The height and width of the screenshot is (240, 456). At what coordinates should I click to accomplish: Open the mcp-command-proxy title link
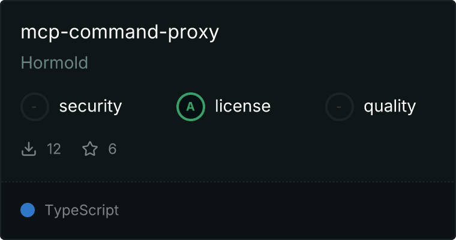point(119,32)
